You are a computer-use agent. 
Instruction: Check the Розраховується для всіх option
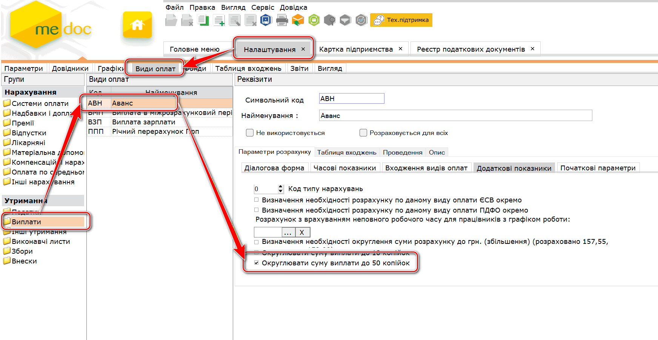coord(363,133)
